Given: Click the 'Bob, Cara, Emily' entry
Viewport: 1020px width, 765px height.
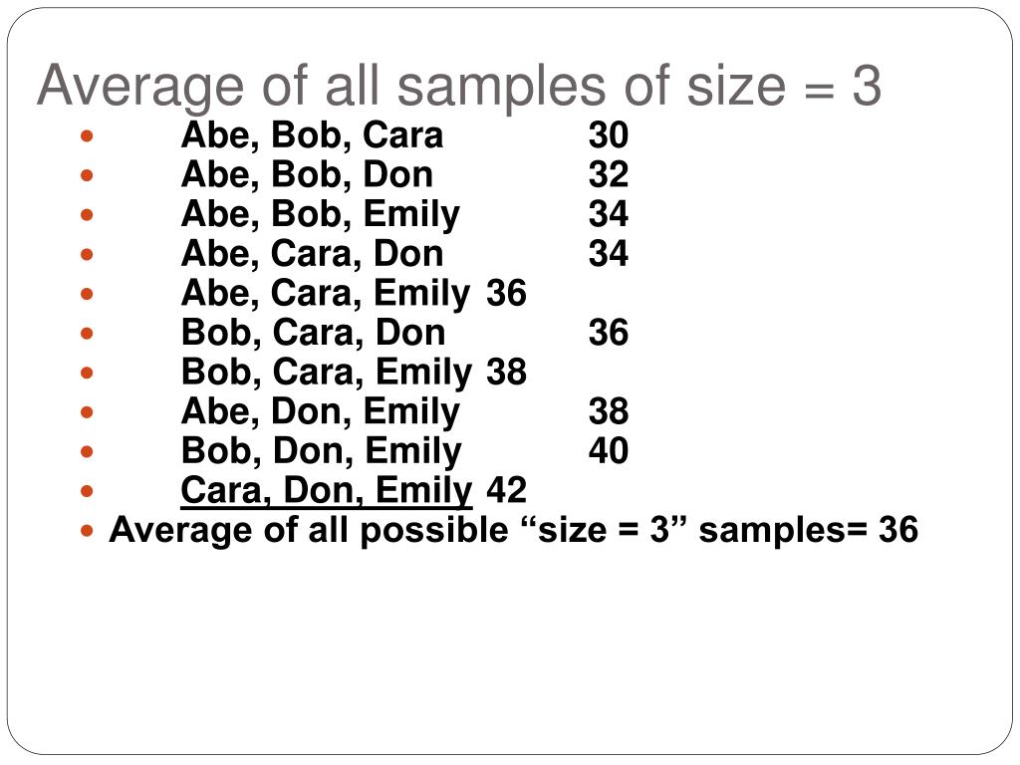Looking at the screenshot, I should (327, 373).
